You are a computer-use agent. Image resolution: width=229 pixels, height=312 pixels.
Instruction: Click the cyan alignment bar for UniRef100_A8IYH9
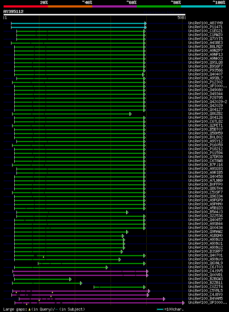point(79,23)
